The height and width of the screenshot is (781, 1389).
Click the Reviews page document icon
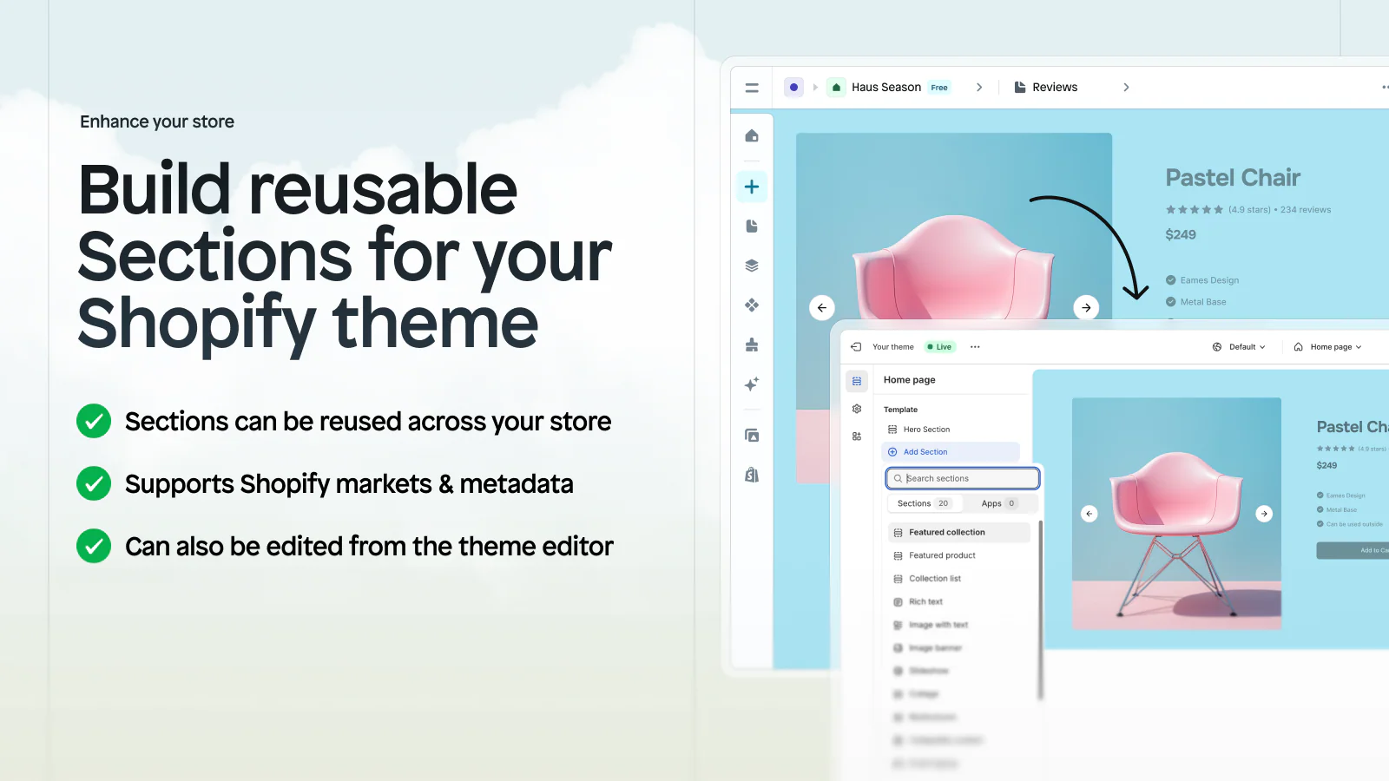1020,88
